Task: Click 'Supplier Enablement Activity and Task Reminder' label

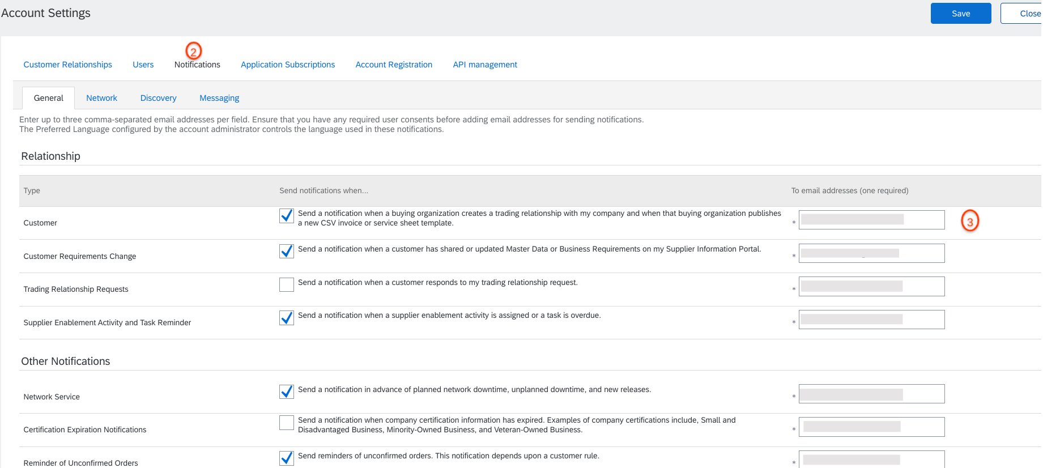Action: (107, 322)
